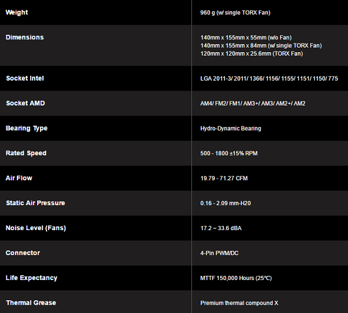The height and width of the screenshot is (313, 348).
Task: Select the 960 g weight value
Action: pyautogui.click(x=235, y=12)
